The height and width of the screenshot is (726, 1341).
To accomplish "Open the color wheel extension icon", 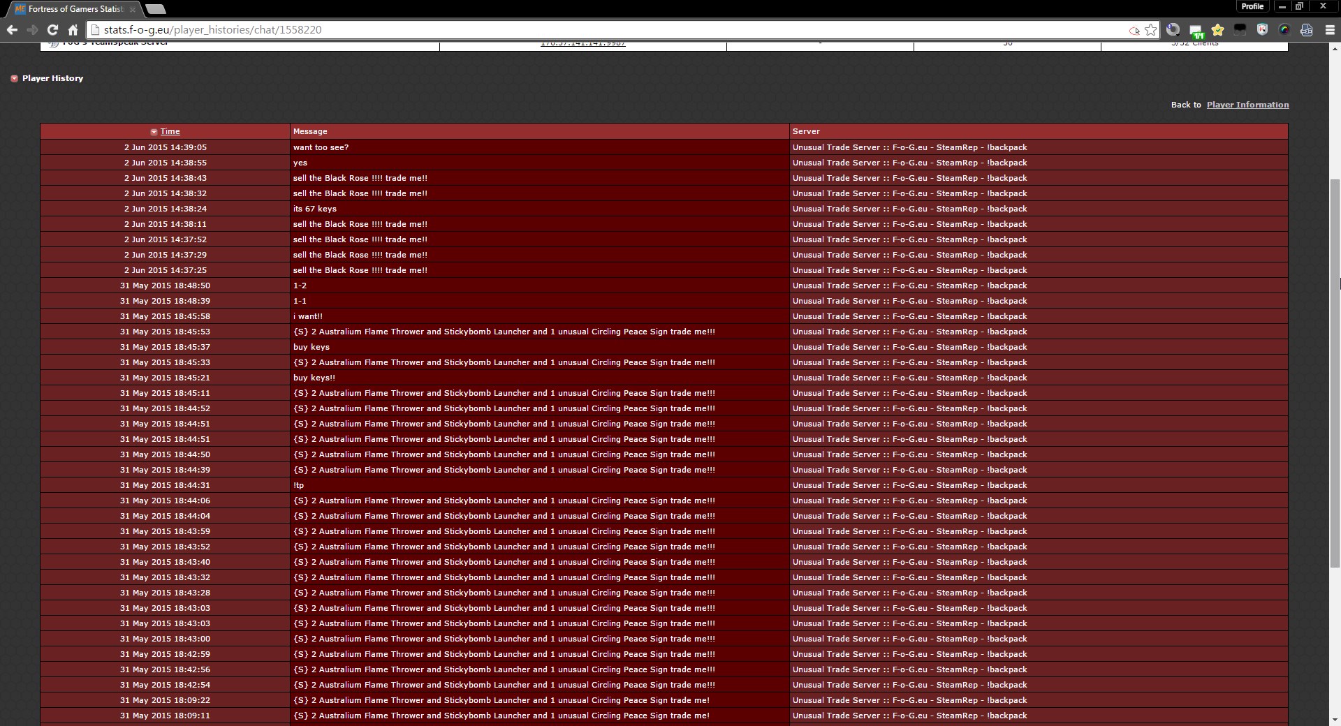I will (1284, 30).
